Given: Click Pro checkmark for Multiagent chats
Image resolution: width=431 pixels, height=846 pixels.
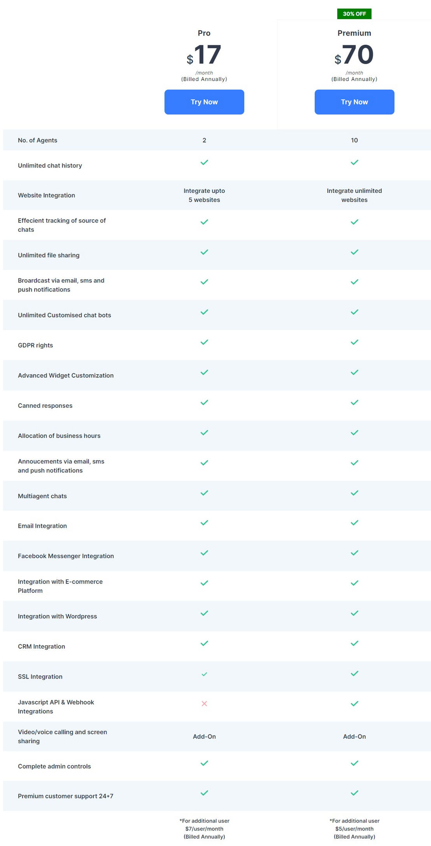Looking at the screenshot, I should (x=204, y=493).
